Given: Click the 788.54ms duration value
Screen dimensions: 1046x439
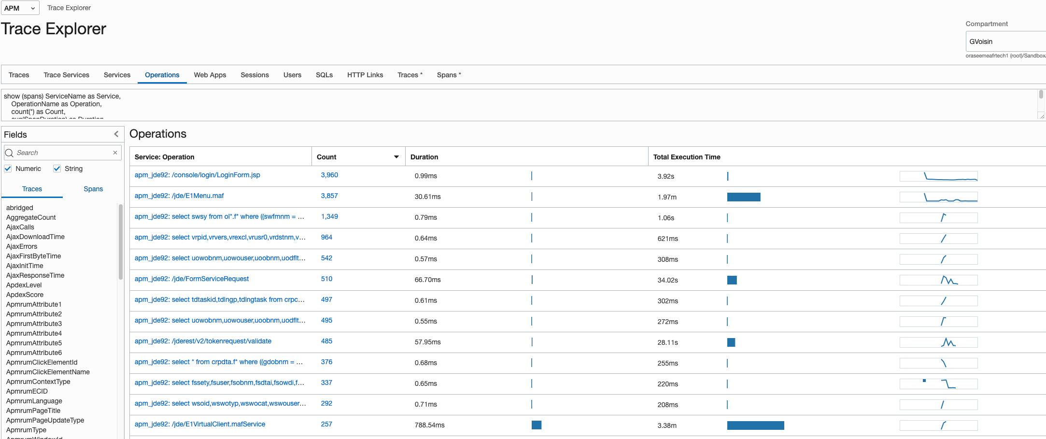Looking at the screenshot, I should tap(429, 425).
